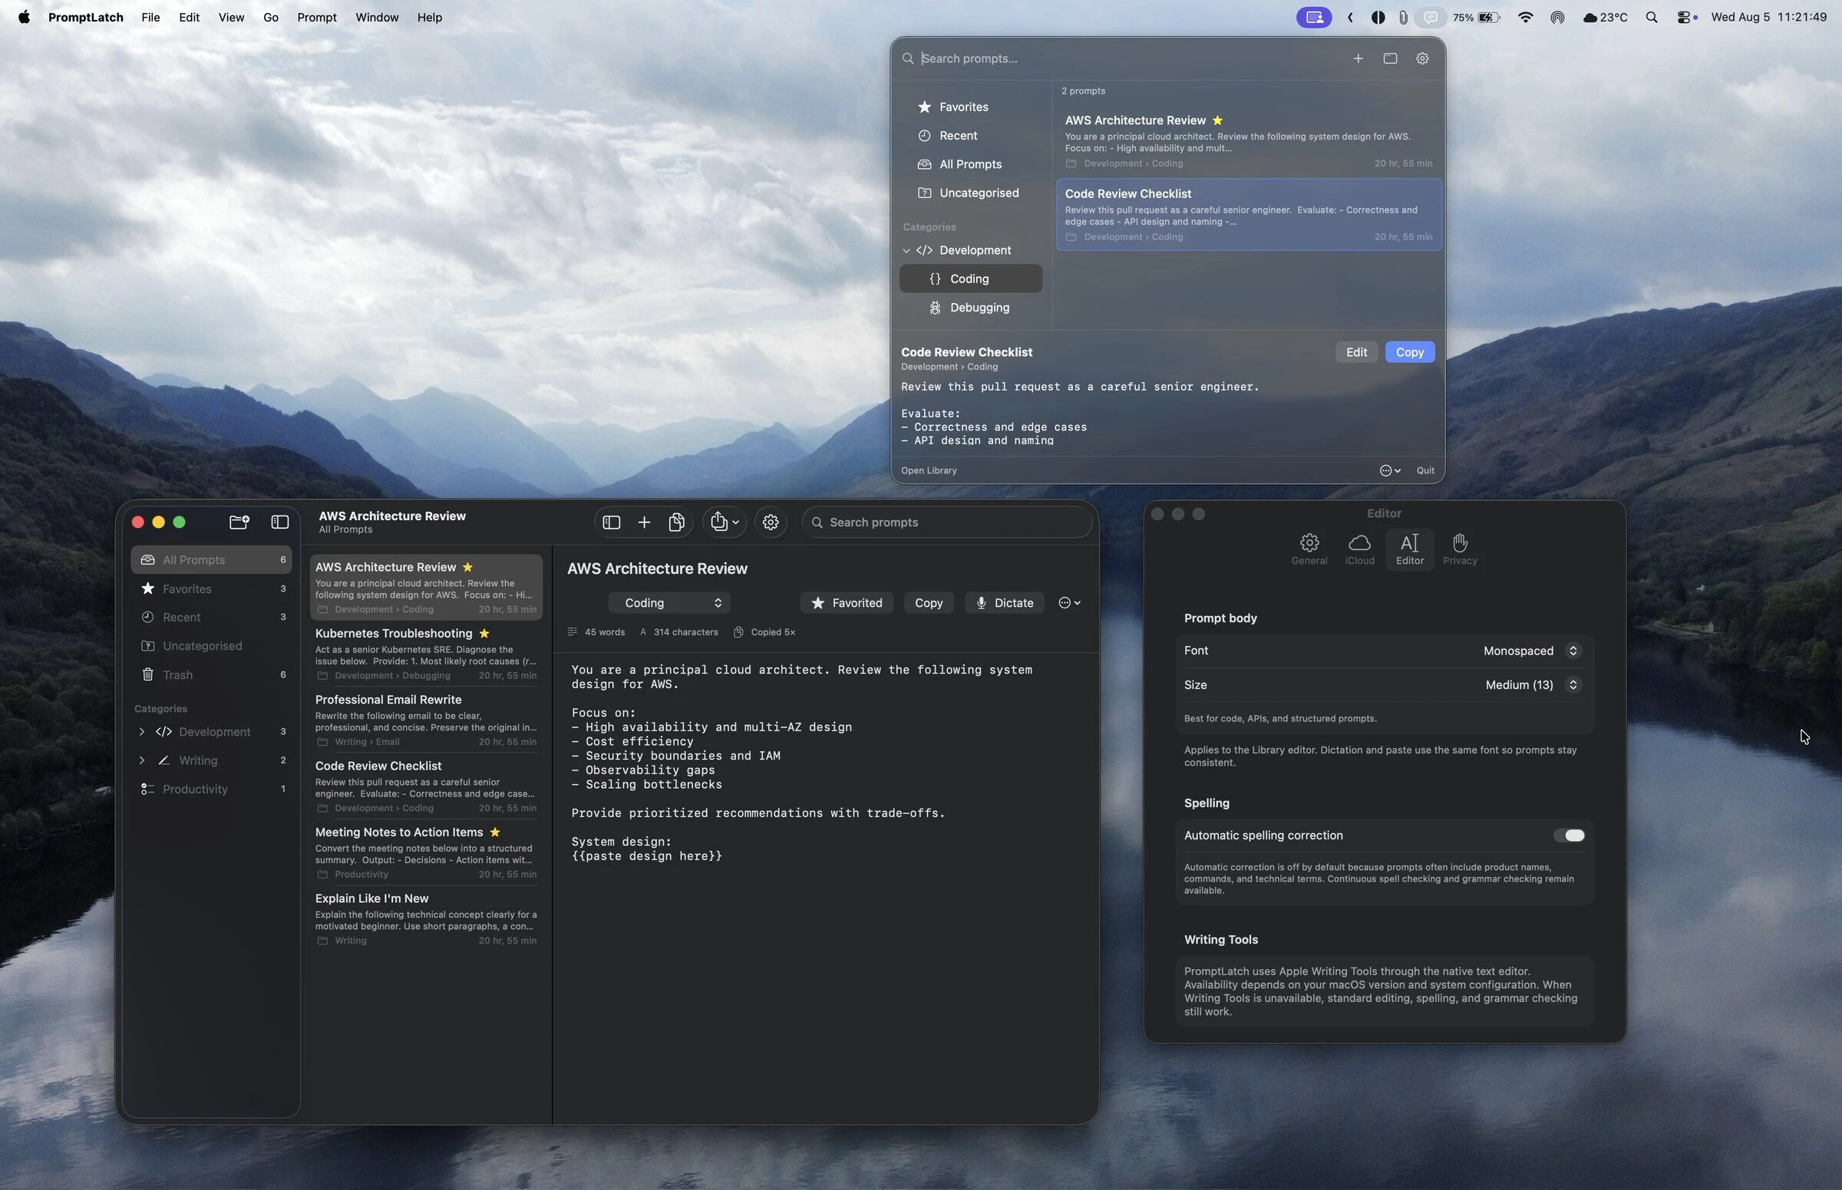Select Code Review Checklist in the Library list
The image size is (1842, 1190).
[x=426, y=786]
